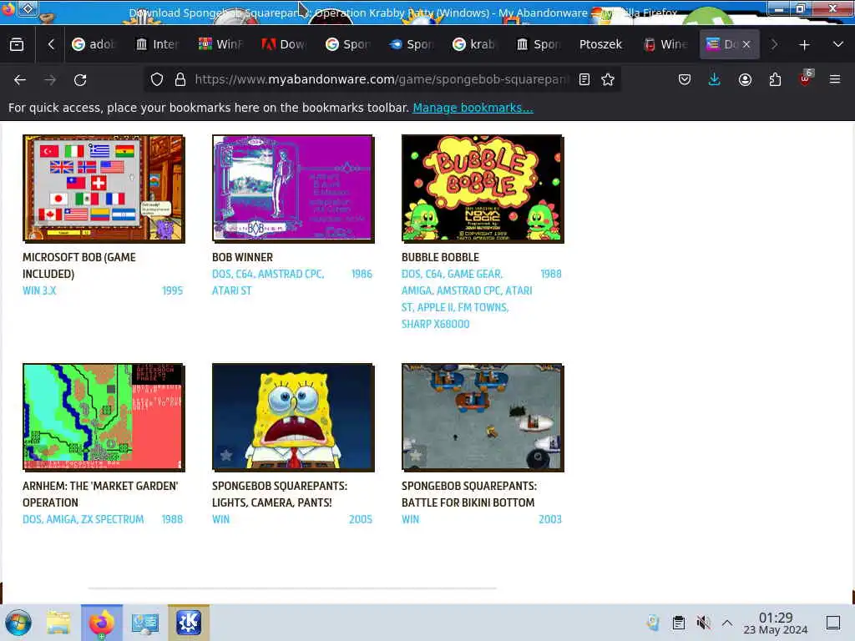Click the Bubble Bobble title link
This screenshot has height=641, width=855.
coord(440,257)
